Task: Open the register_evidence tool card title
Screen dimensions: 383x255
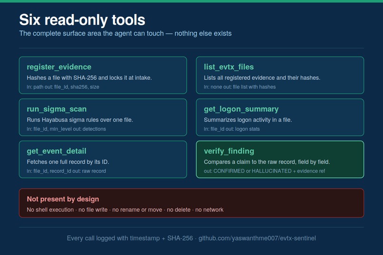Action: coord(59,67)
